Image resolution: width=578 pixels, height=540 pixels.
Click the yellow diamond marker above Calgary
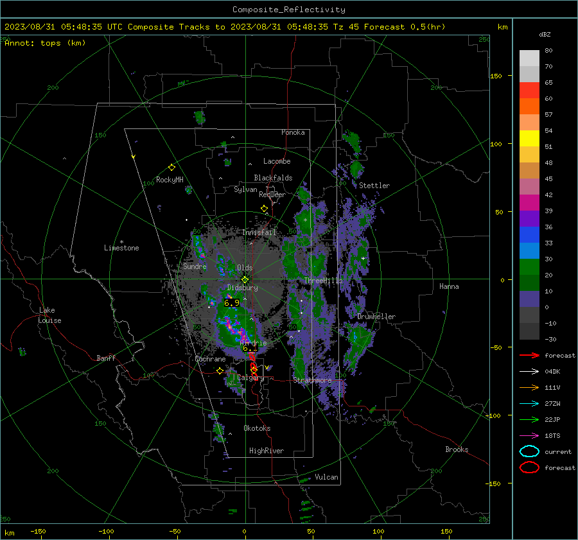coord(254,369)
